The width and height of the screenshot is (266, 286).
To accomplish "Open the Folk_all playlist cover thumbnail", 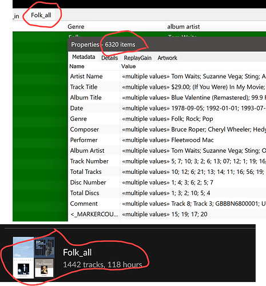I will click(x=34, y=257).
